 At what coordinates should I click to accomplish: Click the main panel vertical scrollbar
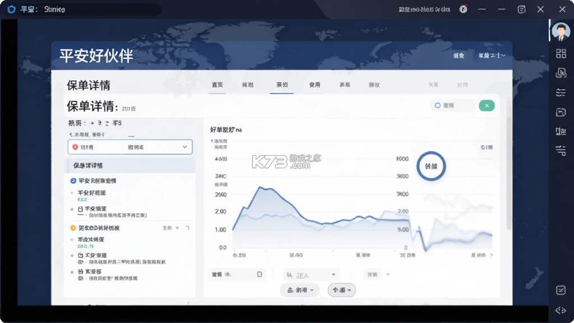[x=508, y=163]
